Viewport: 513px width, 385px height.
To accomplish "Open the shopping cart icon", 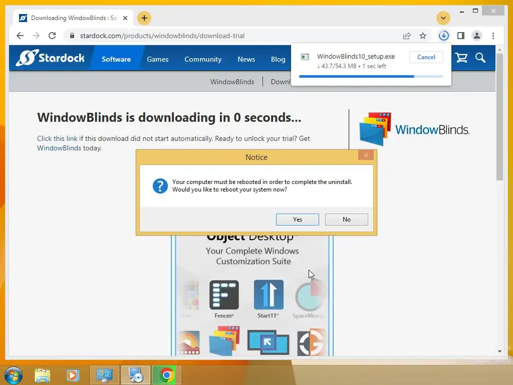I will tap(461, 58).
